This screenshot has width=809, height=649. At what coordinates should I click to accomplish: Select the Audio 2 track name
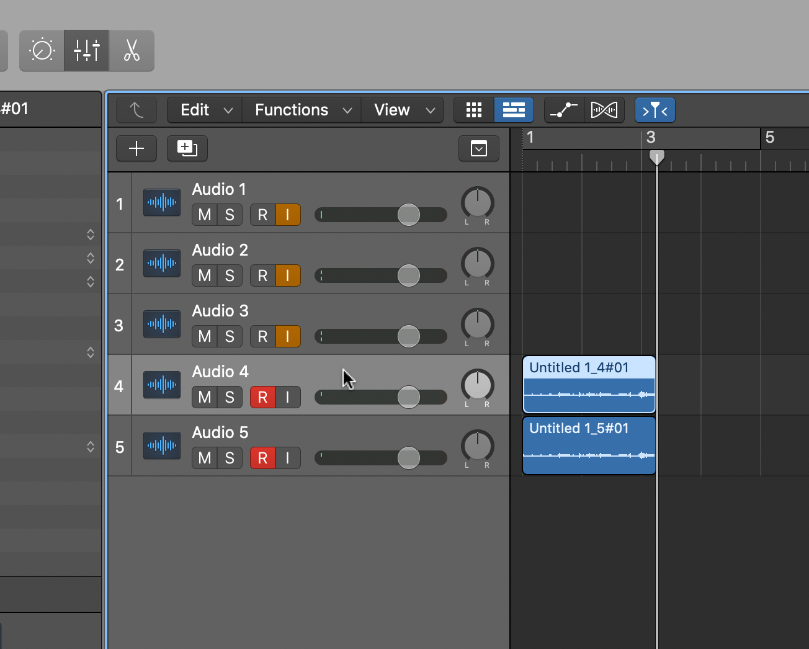[x=220, y=250]
